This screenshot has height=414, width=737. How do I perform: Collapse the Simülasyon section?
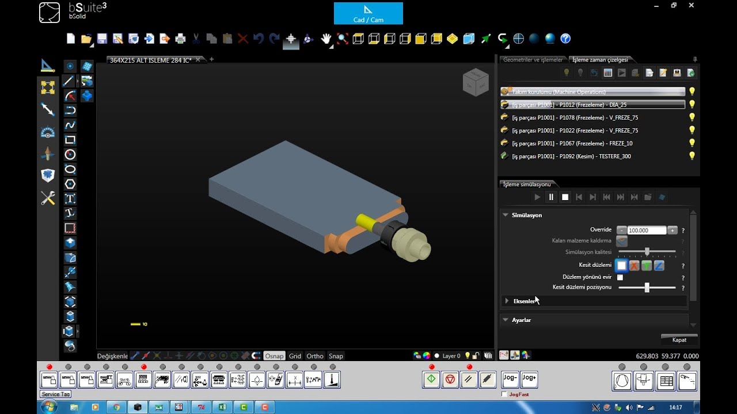tap(506, 215)
